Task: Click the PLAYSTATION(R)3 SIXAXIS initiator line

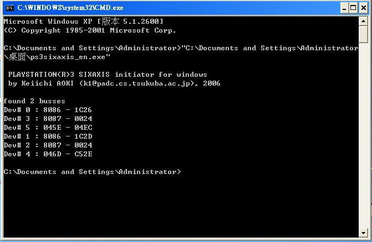Action: (108, 75)
